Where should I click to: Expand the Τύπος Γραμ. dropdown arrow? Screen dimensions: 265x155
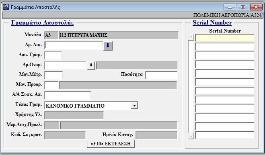pos(134,106)
